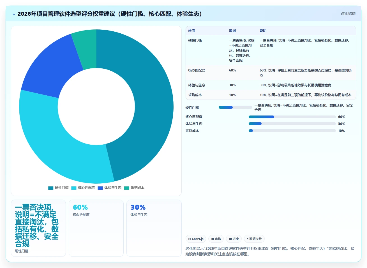Click the 数据卡片 tag icon

[x=248, y=239]
